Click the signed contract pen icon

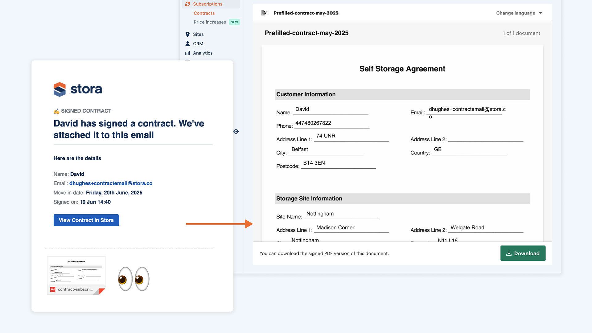(57, 110)
